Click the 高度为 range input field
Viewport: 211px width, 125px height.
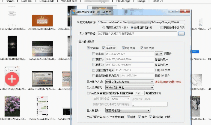[129, 65]
